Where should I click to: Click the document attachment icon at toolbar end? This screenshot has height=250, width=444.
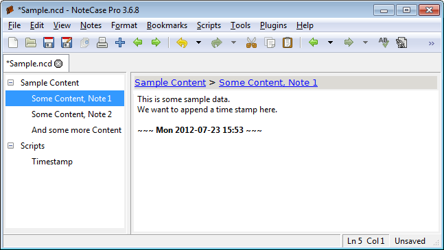(x=401, y=42)
